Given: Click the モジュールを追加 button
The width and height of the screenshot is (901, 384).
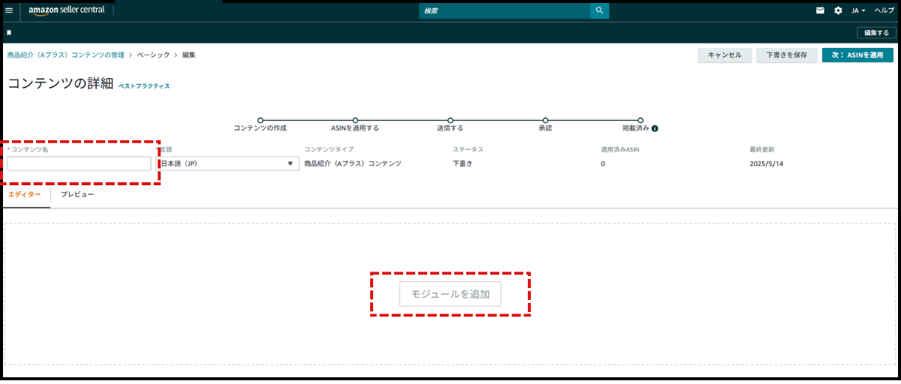Looking at the screenshot, I should [450, 294].
